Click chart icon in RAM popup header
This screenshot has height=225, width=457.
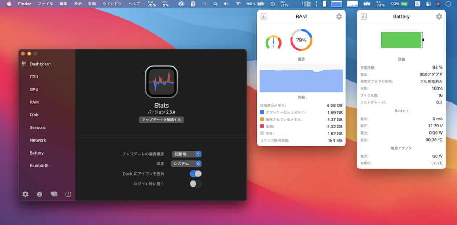263,16
